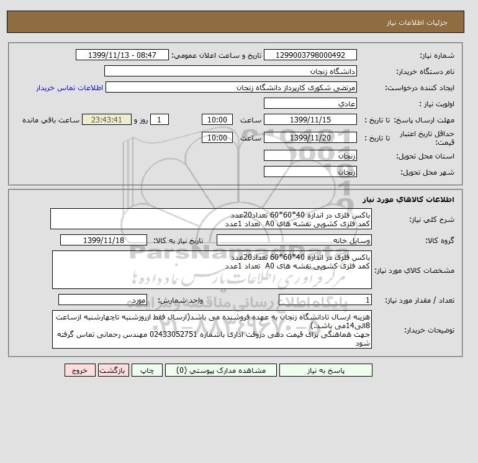Click label اولویت نیاز
Viewport: 478px width, 463px height.
[437, 104]
